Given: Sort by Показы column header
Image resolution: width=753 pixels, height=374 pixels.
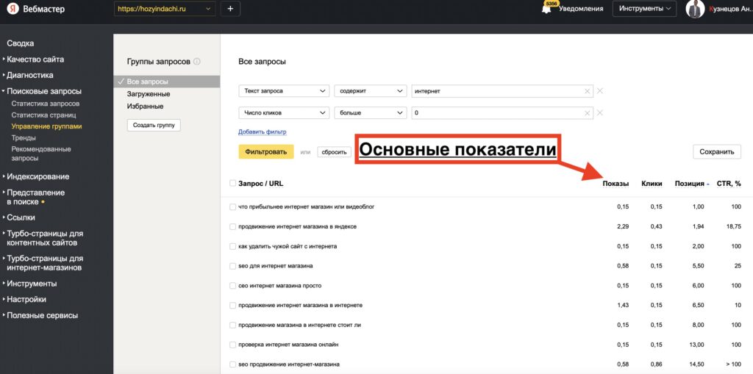Looking at the screenshot, I should 615,184.
